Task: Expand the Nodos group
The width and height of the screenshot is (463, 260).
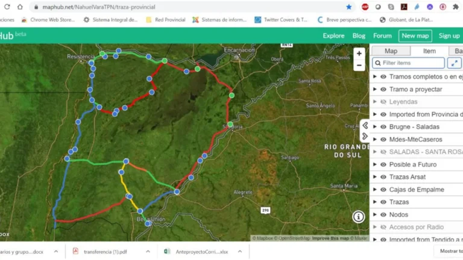Action: [375, 215]
